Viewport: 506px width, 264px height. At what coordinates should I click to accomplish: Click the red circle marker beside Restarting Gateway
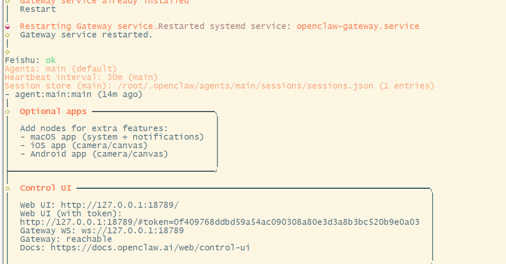pos(7,27)
